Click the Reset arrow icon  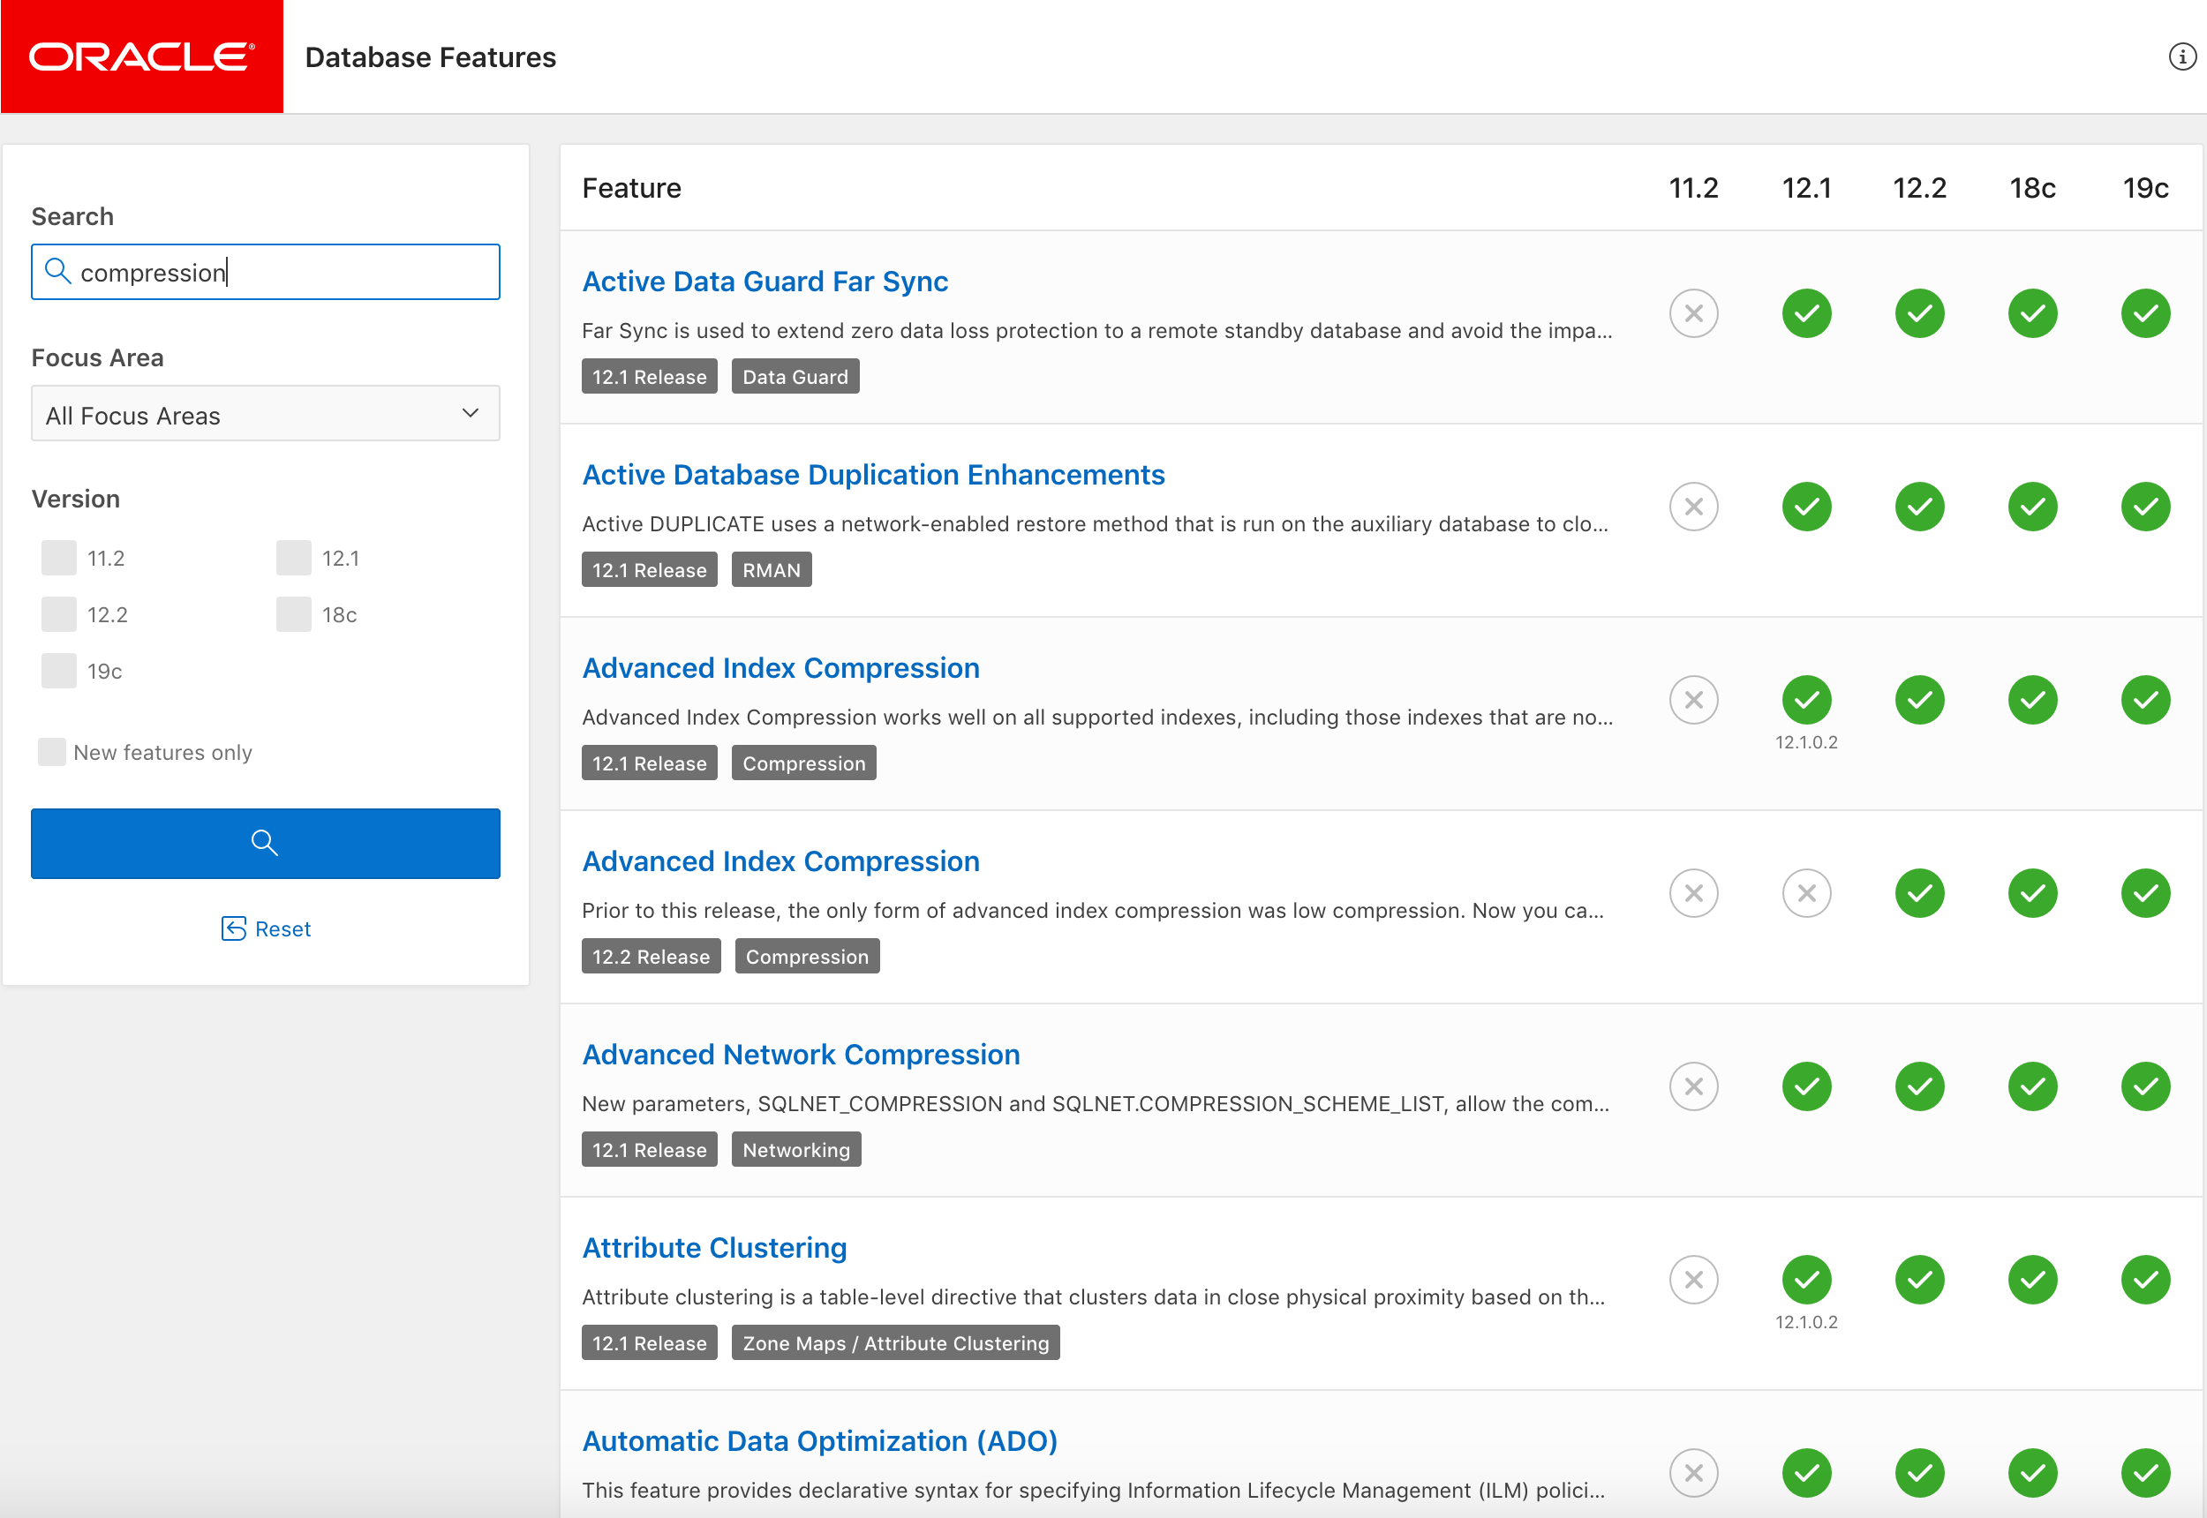233,928
